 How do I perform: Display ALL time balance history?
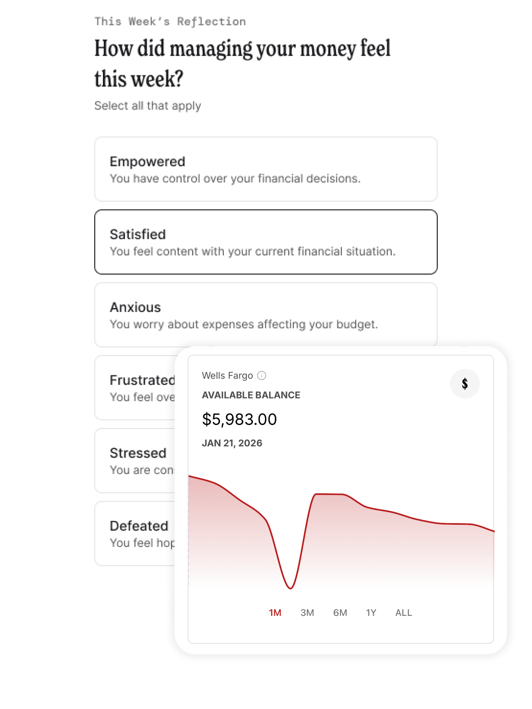click(x=404, y=613)
